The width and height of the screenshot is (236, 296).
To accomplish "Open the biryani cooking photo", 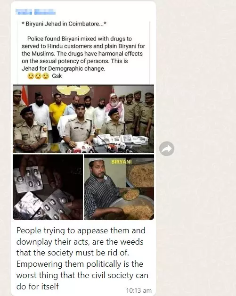I will [119, 187].
